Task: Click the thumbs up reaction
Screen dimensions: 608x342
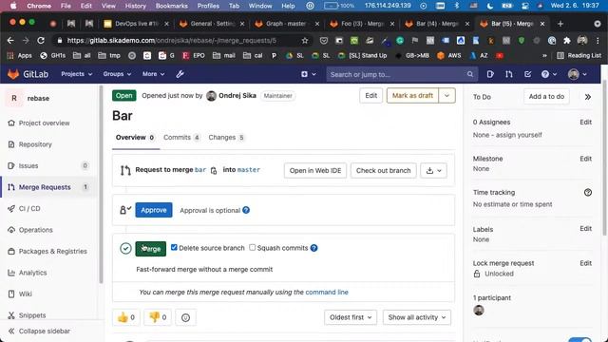Action: [126, 317]
